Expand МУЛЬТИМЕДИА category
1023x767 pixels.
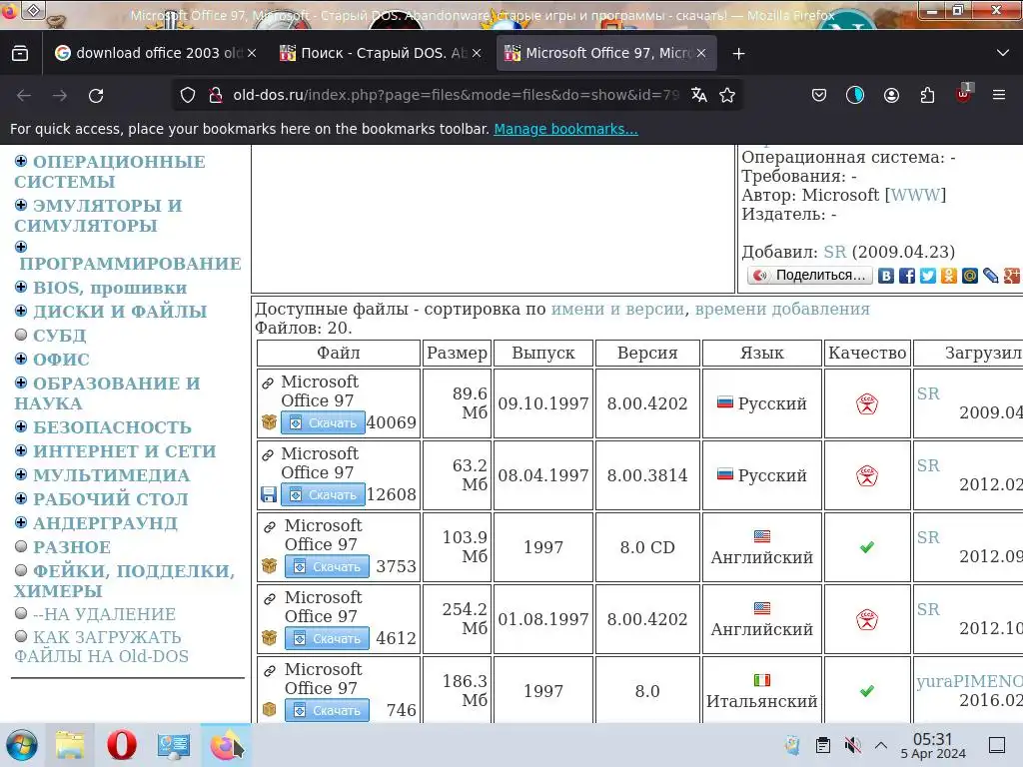(x=21, y=474)
